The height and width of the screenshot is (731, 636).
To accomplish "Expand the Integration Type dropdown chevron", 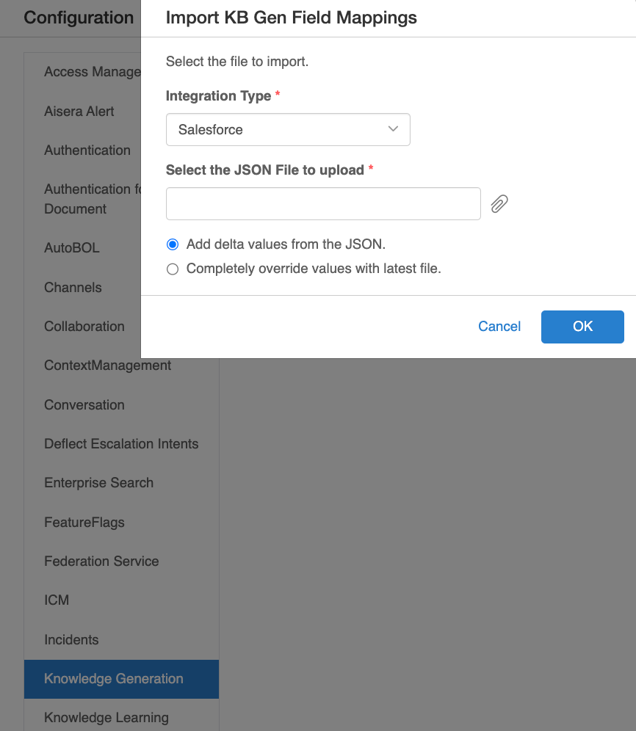I will [x=393, y=129].
